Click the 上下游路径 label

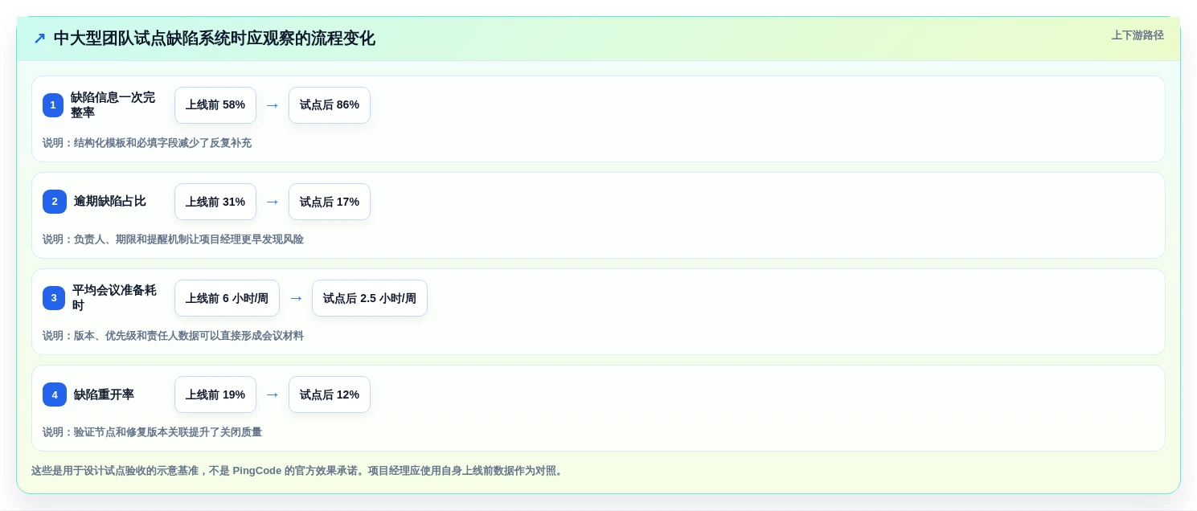pyautogui.click(x=1138, y=35)
